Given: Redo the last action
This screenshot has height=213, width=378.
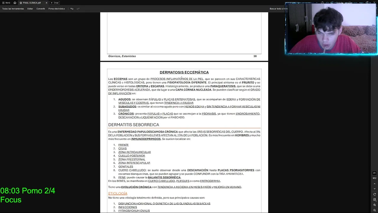Looking at the screenshot, I should click(78, 9).
